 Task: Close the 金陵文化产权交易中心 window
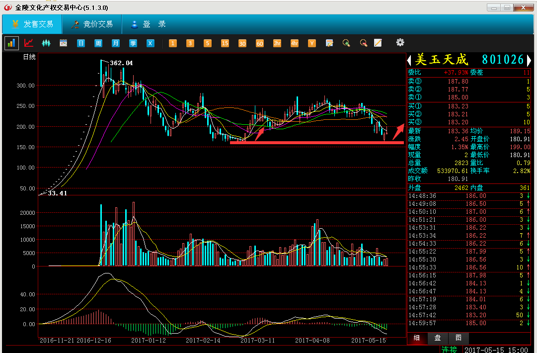click(x=523, y=7)
